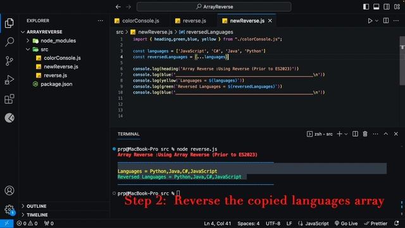Create a new terminal with plus icon
The height and width of the screenshot is (228, 405).
pyautogui.click(x=339, y=134)
